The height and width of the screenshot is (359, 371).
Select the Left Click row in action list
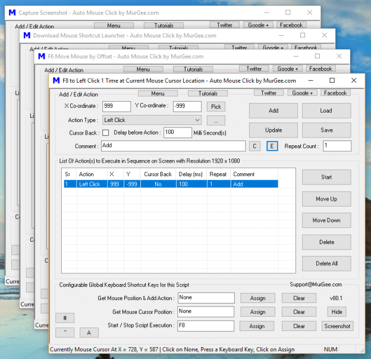coord(169,185)
